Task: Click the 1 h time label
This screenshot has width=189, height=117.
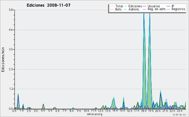Action: (21, 111)
